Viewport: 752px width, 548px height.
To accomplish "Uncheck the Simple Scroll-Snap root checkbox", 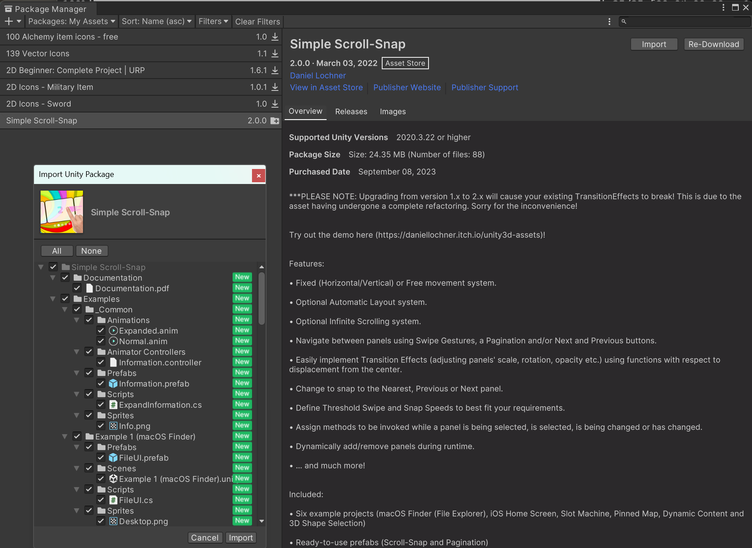I will [x=53, y=267].
